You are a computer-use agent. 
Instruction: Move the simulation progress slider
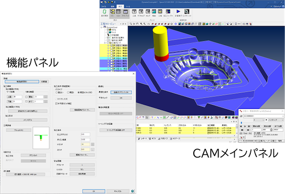[242, 123]
